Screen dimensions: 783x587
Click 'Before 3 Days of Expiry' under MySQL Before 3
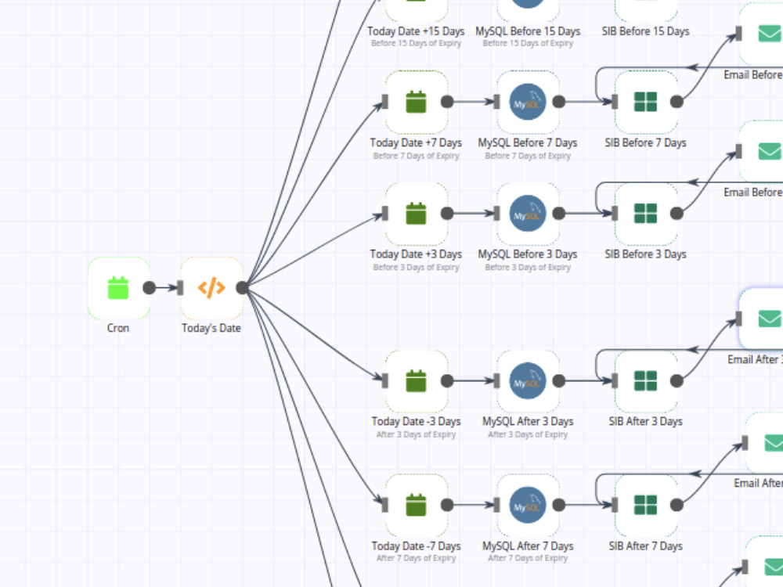coord(528,268)
